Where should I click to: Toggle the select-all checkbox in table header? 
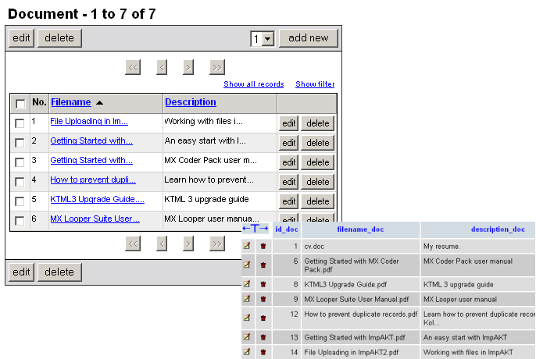20,103
